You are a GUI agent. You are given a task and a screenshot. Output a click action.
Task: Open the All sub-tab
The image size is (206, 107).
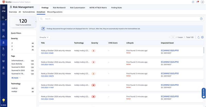pyautogui.click(x=20, y=12)
